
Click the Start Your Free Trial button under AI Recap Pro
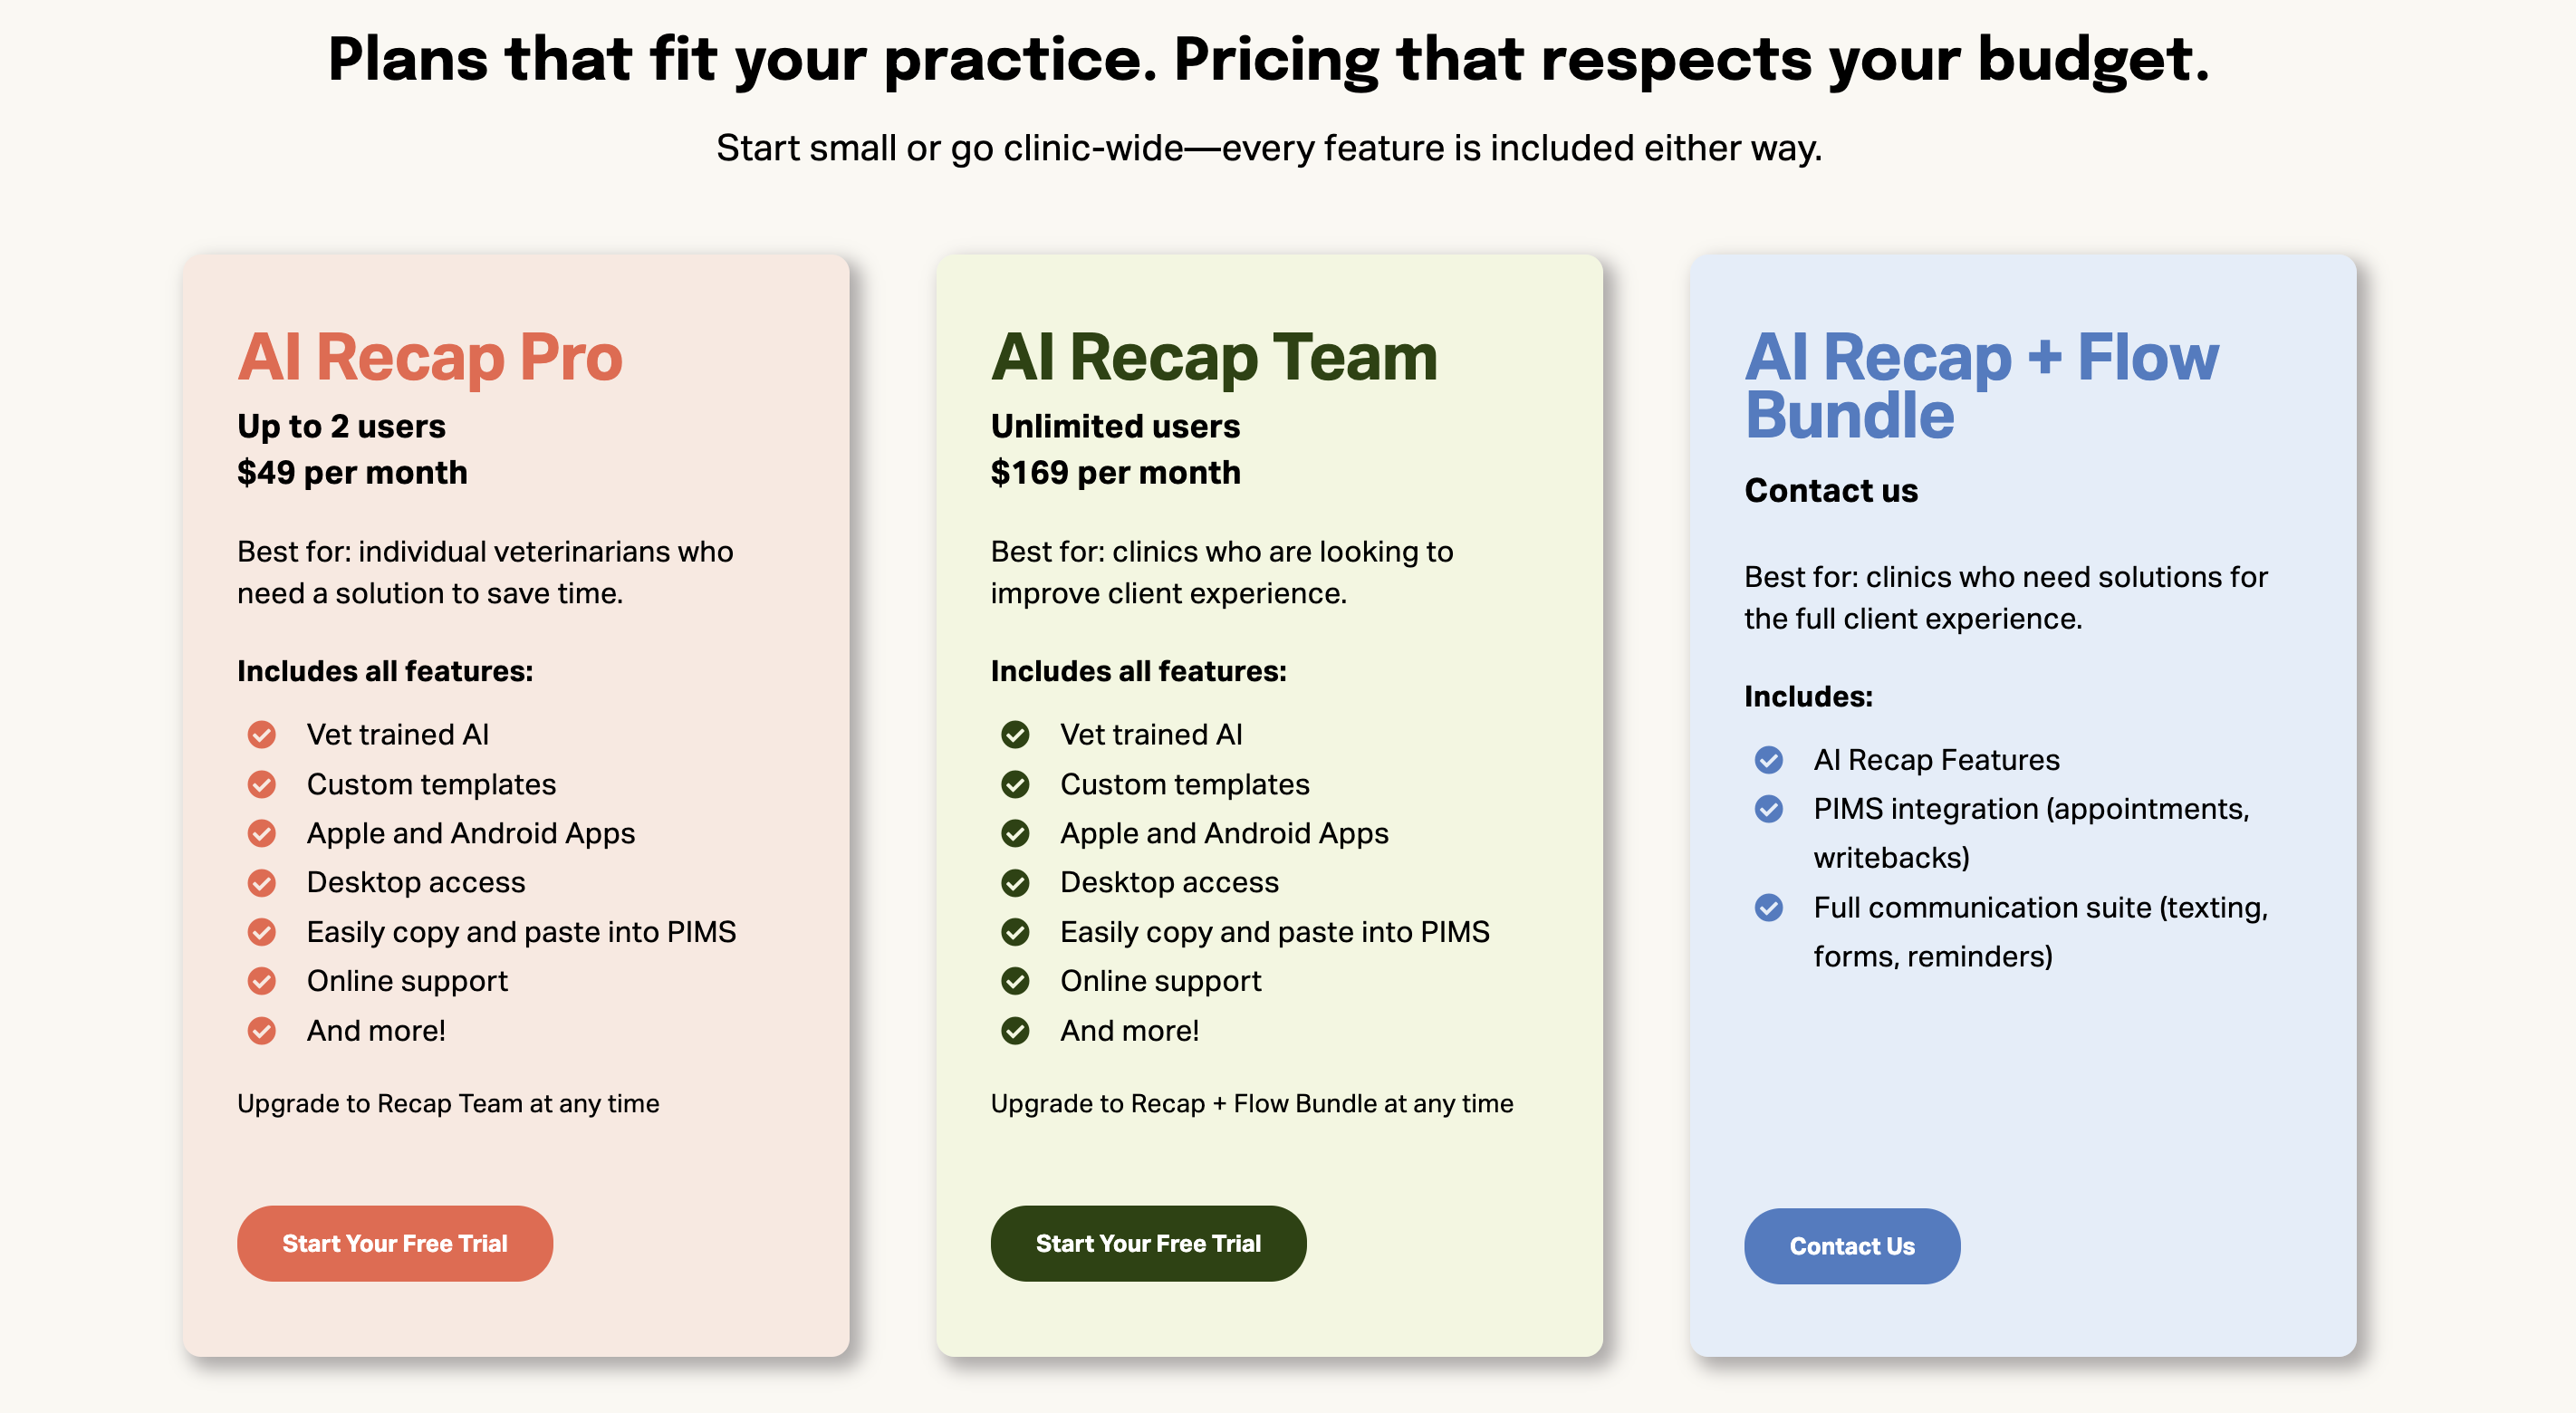pyautogui.click(x=394, y=1243)
